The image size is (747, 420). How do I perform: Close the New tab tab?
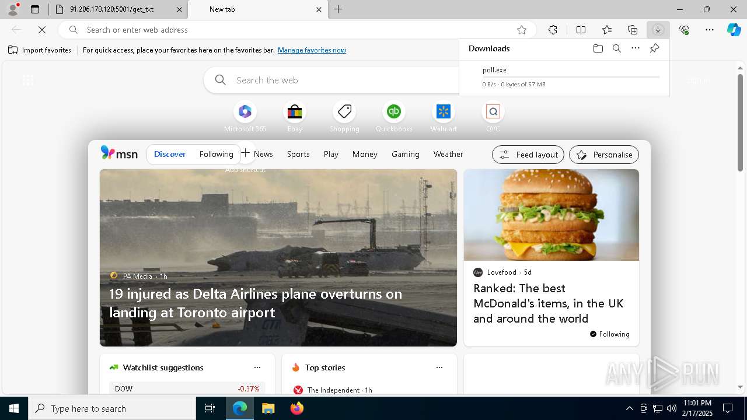[319, 9]
